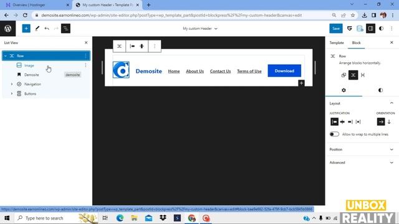Viewport: 399px width, 224px height.
Task: Redo the last undone change
Action: (56, 29)
